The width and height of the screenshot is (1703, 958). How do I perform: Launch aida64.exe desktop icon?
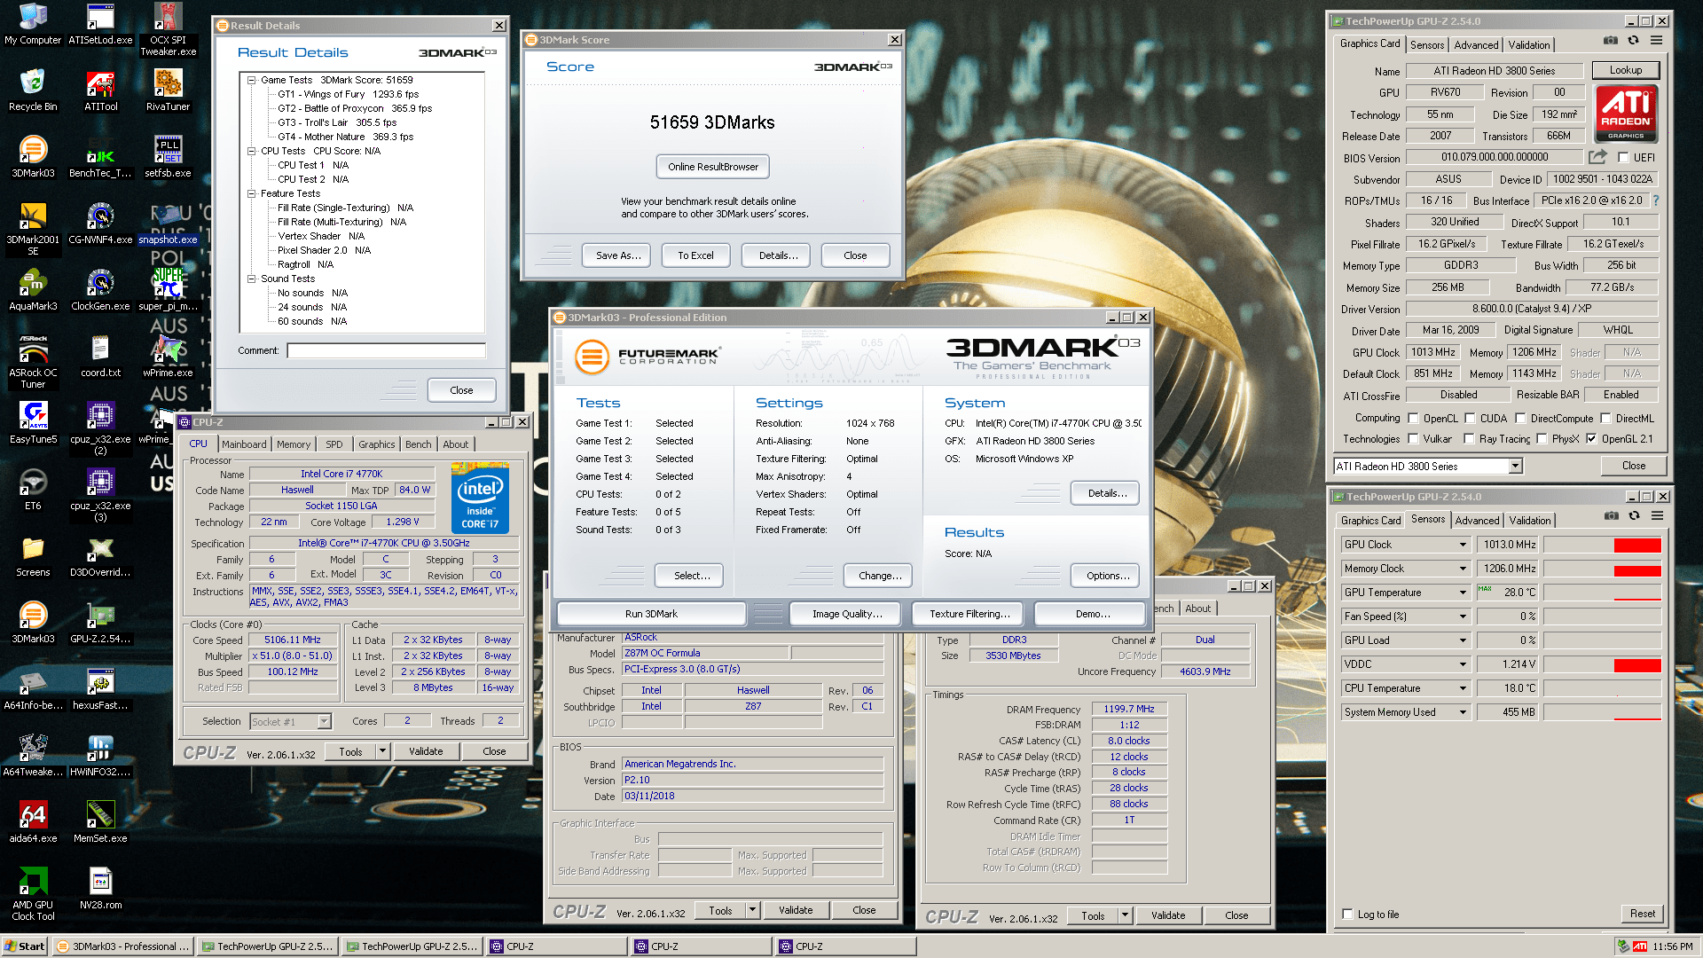(x=33, y=821)
